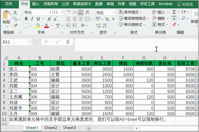Toggle Bold formatting
Viewport: 199px width, 132px height.
26,19
